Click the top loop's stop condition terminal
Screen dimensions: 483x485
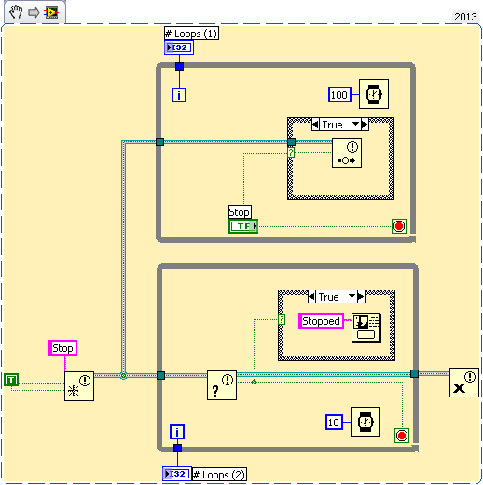[x=399, y=226]
